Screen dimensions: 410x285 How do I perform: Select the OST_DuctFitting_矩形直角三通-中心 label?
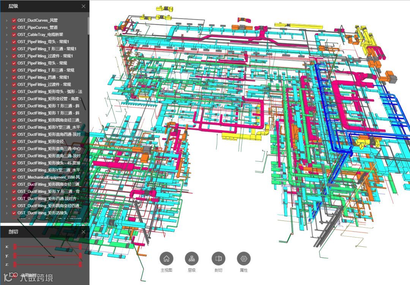click(x=49, y=149)
